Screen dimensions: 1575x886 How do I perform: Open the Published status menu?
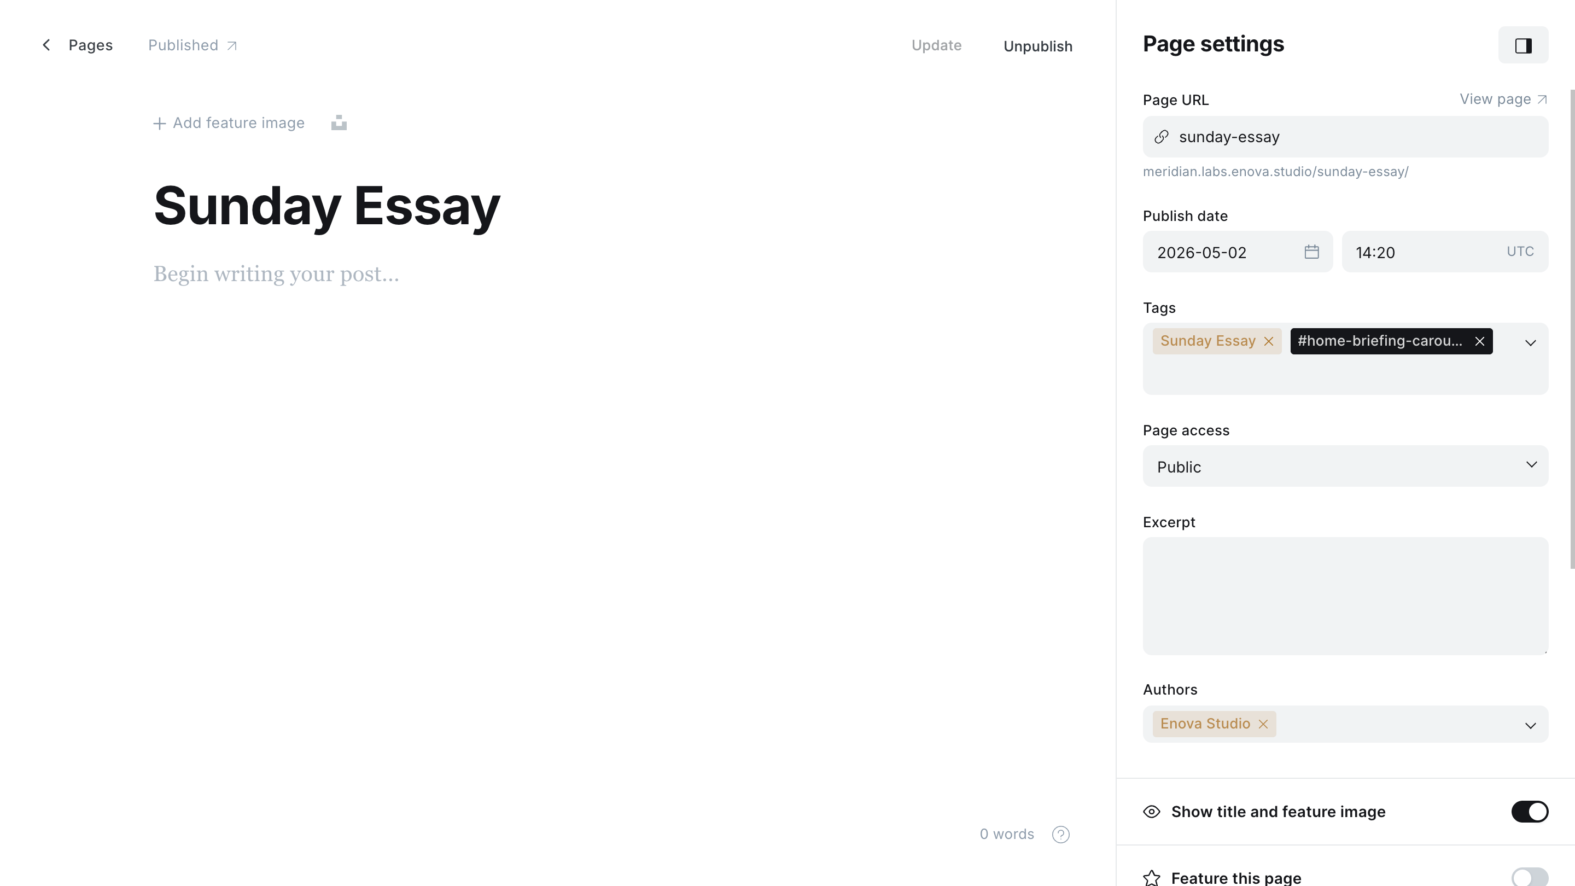(x=192, y=45)
